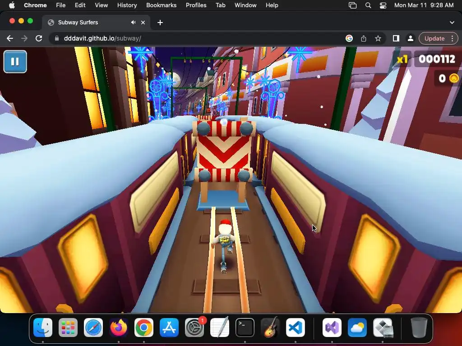Mute the Subway Surfers tab audio

134,23
